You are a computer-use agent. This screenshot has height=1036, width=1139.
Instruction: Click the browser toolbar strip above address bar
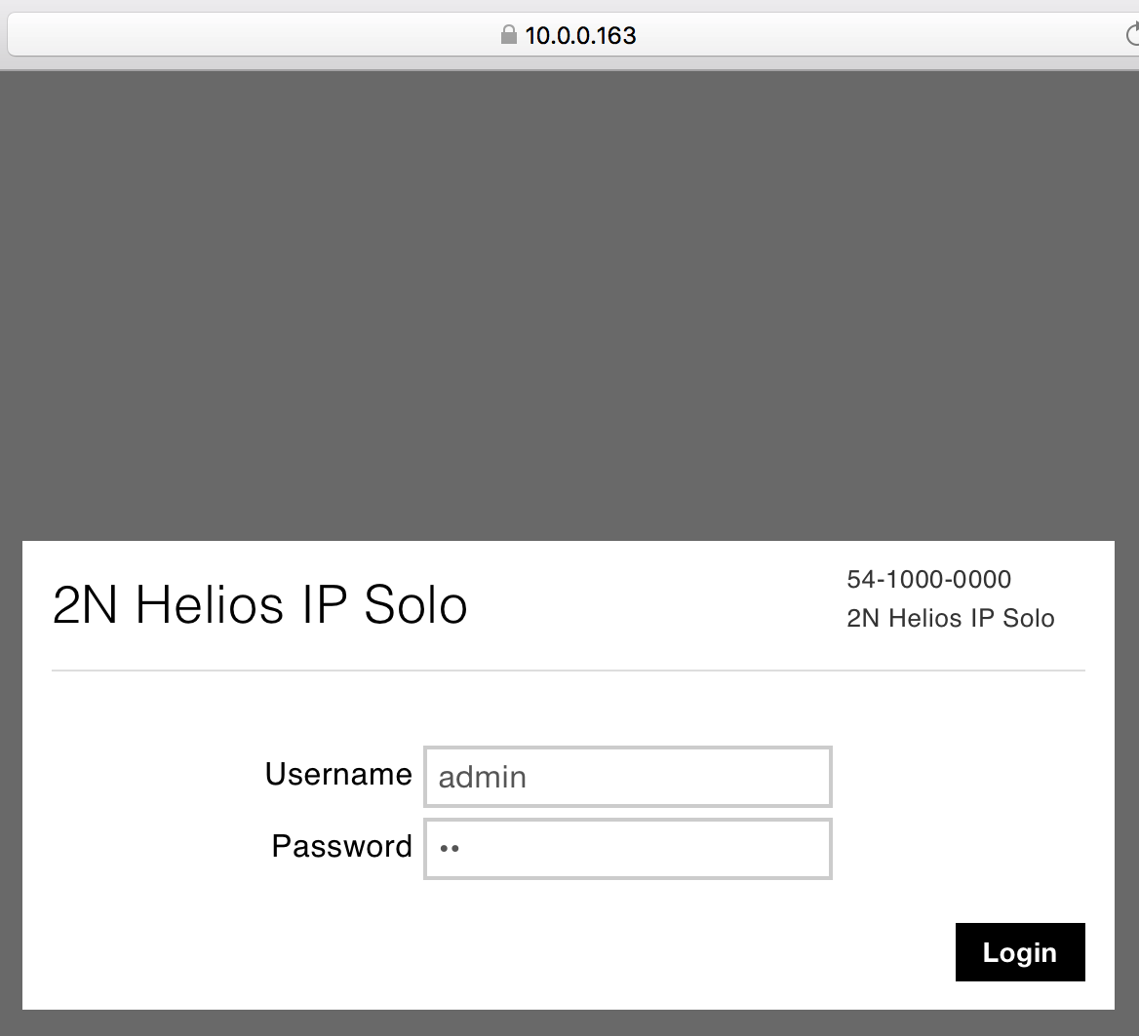coord(569,7)
